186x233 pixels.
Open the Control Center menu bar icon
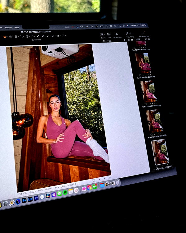coord(124,26)
